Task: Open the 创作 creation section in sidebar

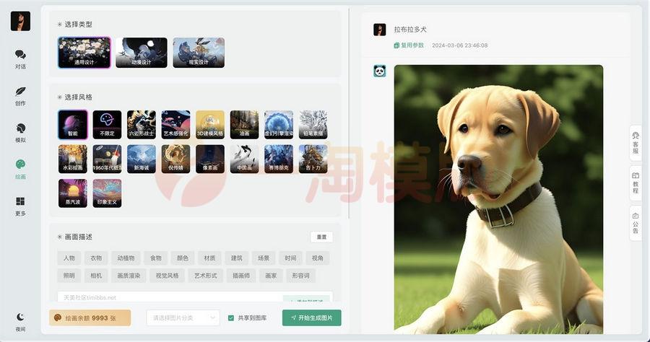Action: pos(20,95)
